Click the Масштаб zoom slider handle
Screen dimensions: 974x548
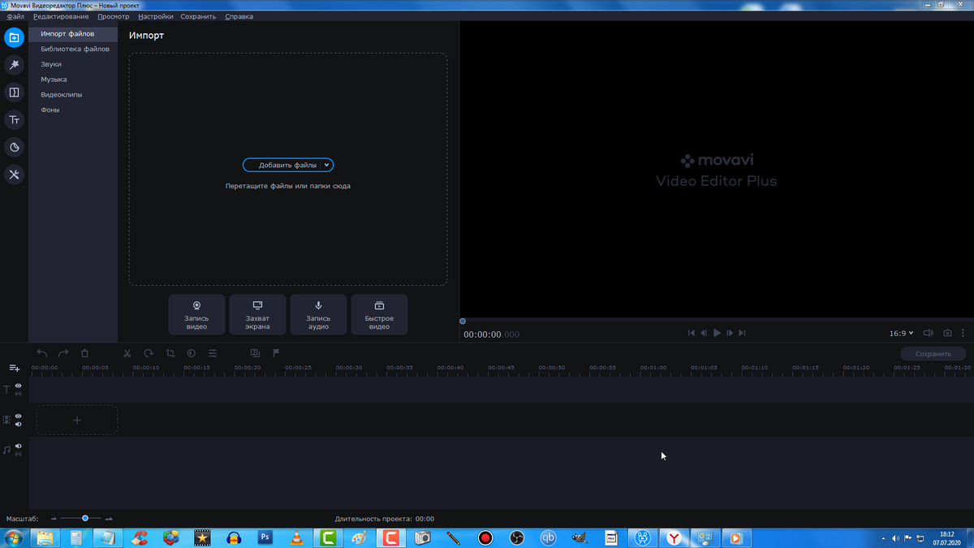(x=85, y=518)
